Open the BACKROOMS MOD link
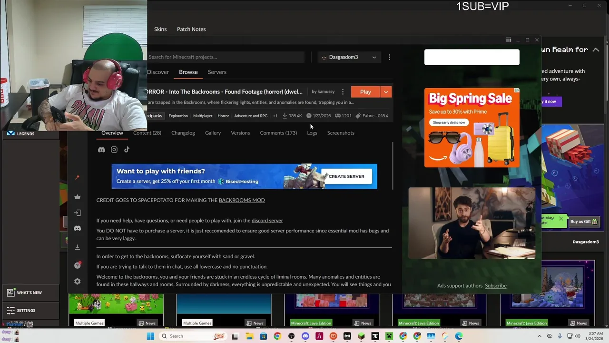 (242, 200)
